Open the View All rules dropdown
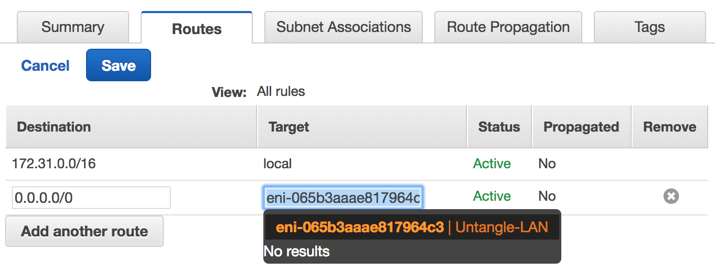 click(281, 91)
